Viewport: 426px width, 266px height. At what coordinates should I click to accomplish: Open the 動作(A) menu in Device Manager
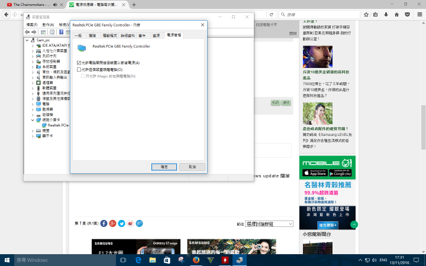[48, 25]
